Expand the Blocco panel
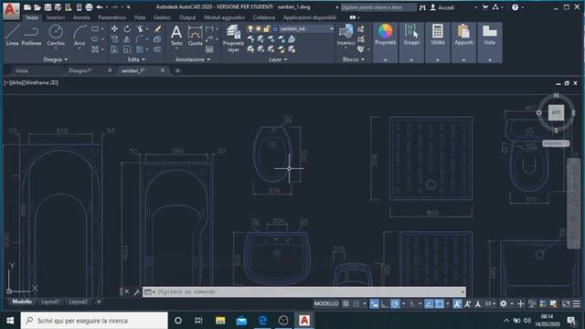The width and height of the screenshot is (585, 329). (354, 59)
